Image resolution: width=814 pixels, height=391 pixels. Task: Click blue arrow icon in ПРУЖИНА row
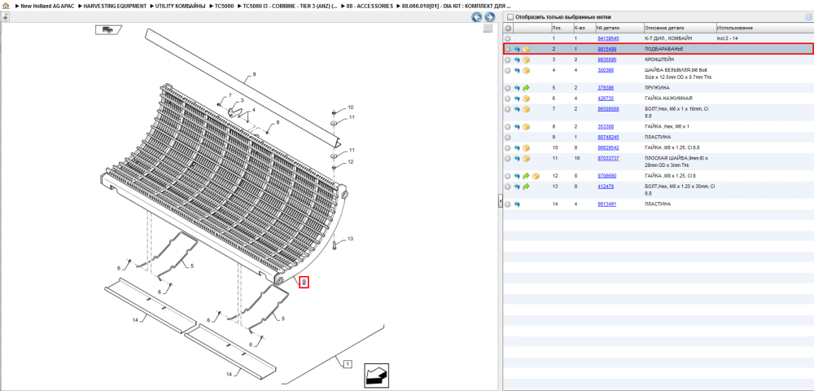click(x=517, y=88)
